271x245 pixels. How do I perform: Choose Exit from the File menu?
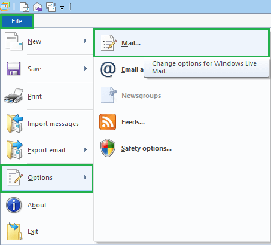47,231
